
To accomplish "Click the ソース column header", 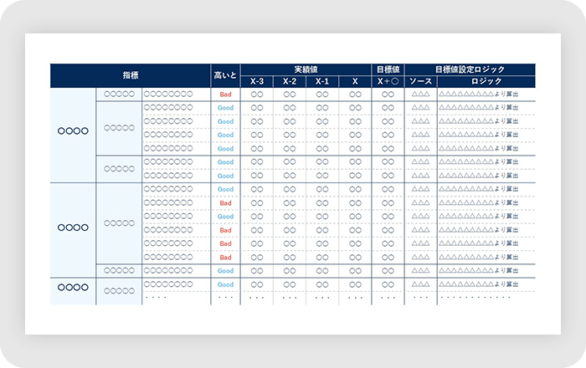I will point(420,81).
